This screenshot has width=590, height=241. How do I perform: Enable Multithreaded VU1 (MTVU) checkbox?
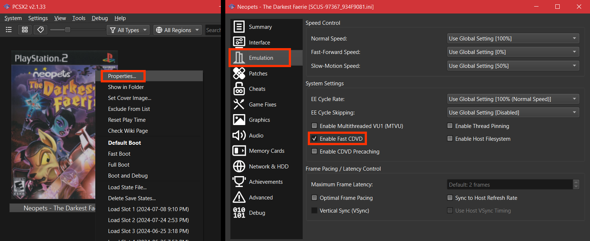pyautogui.click(x=314, y=126)
